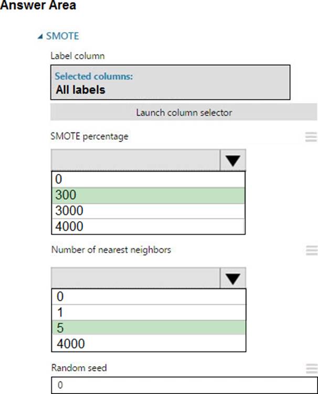Click the SMOTE percentage dropdown arrow

[x=232, y=160]
